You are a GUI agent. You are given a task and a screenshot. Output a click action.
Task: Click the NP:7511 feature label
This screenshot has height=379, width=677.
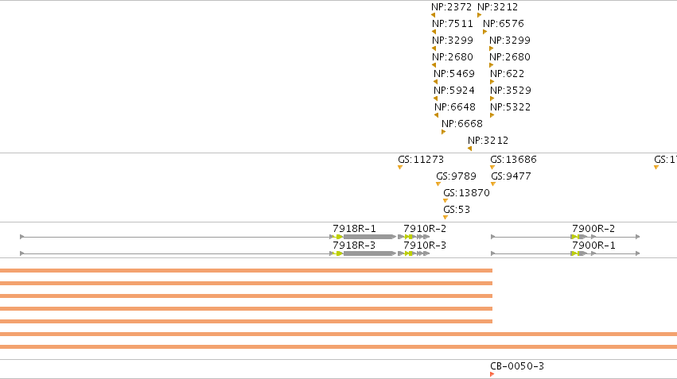click(x=453, y=24)
